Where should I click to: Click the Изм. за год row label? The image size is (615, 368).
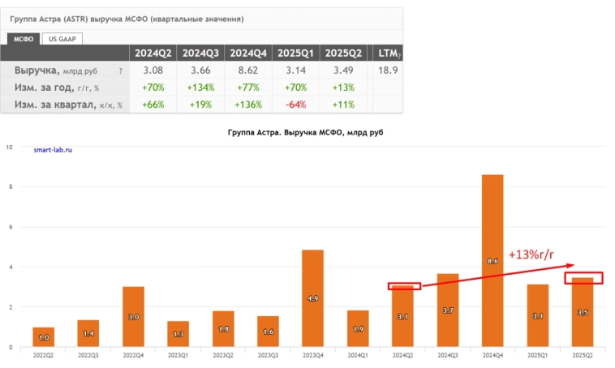coord(57,88)
